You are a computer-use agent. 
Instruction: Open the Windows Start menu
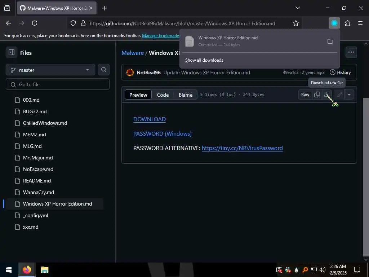coord(9,270)
